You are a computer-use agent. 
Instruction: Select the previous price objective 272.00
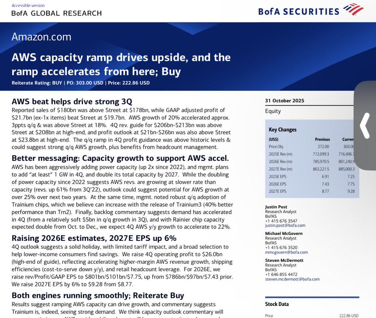click(x=323, y=147)
